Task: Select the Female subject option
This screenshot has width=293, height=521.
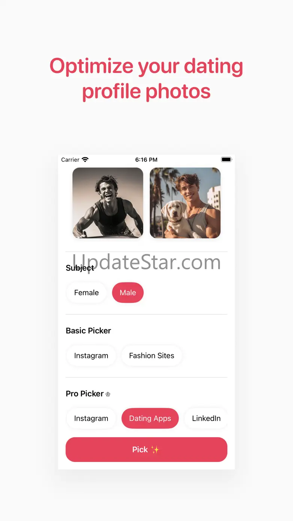Action: pos(86,293)
